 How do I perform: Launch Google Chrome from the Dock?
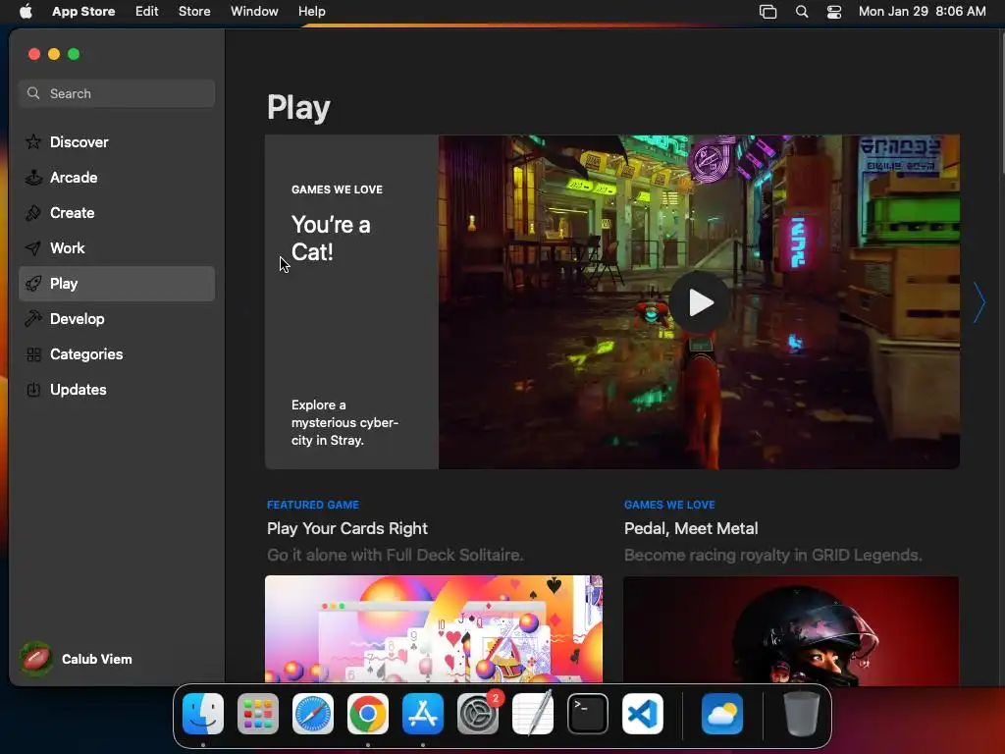[x=368, y=714]
